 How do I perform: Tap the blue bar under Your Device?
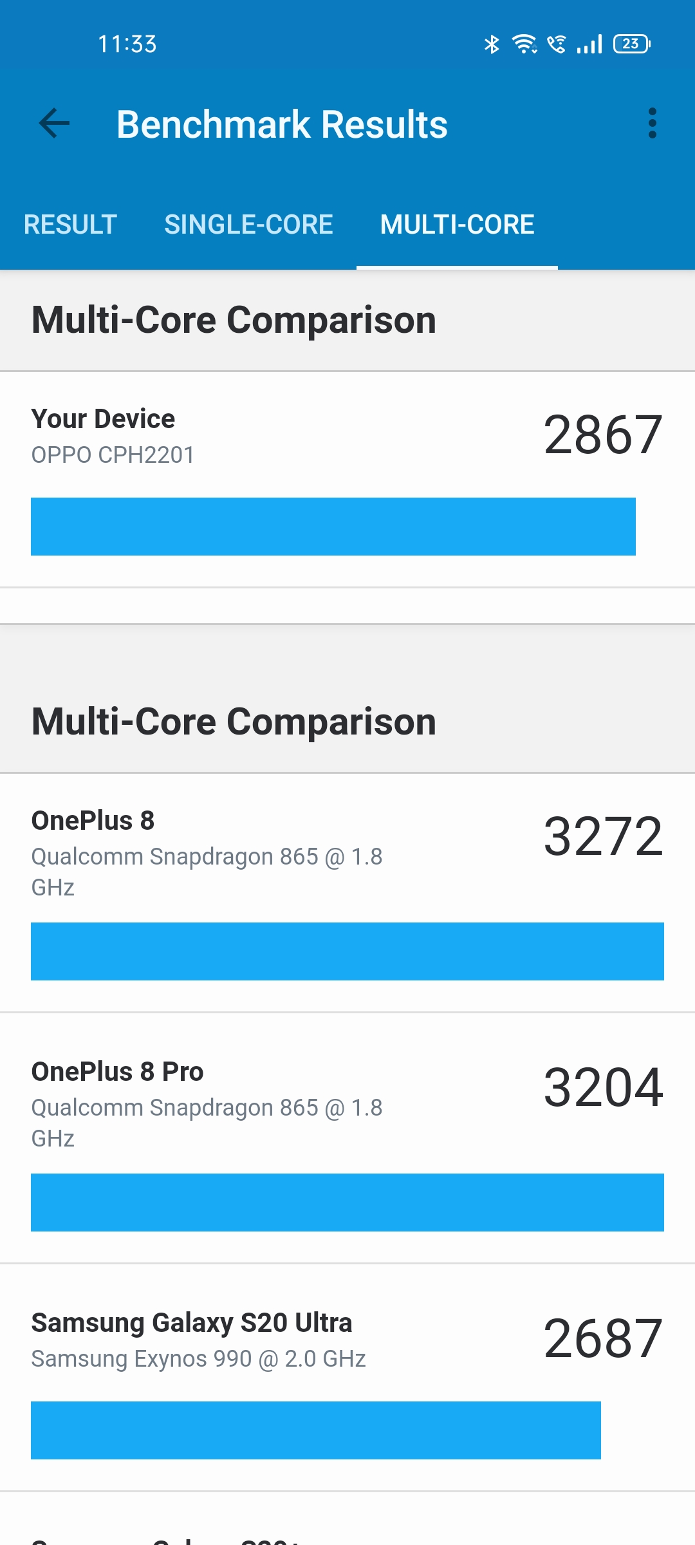point(333,527)
